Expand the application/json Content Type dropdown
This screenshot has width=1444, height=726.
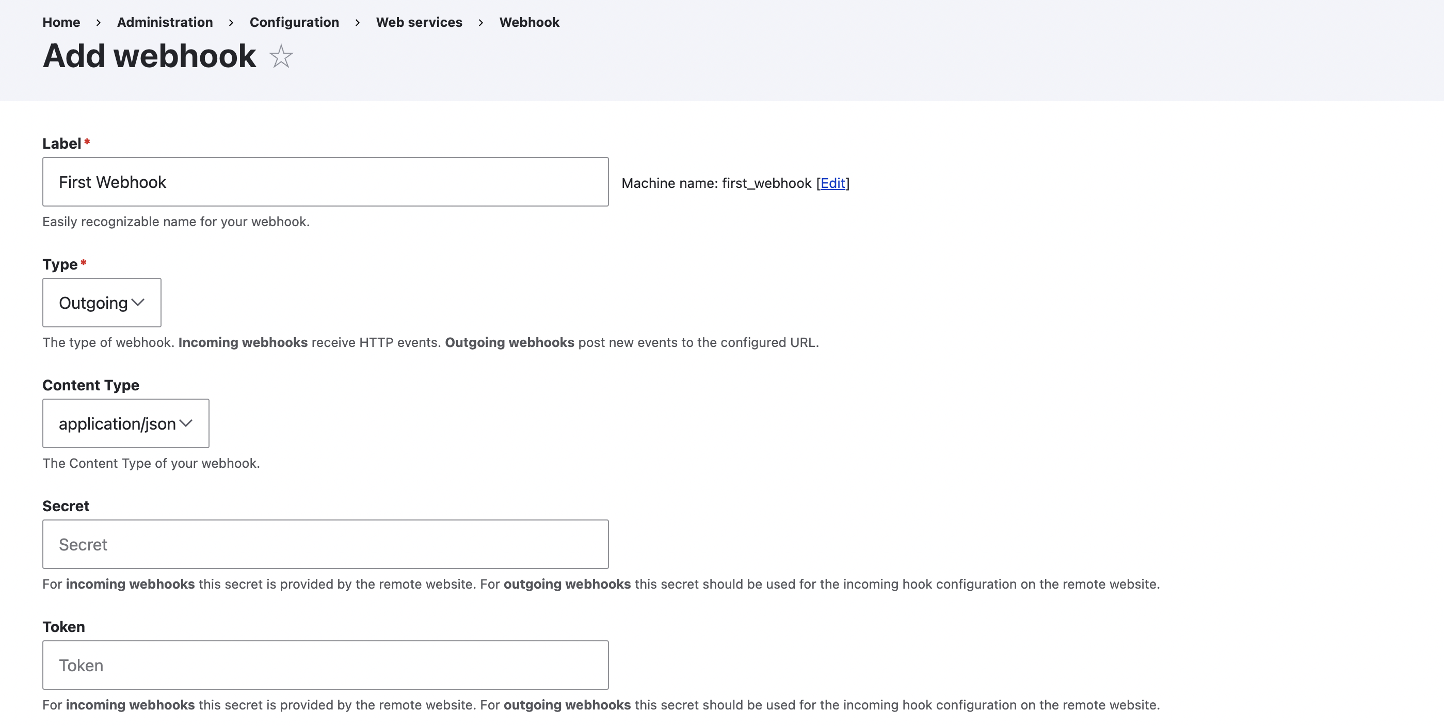(125, 423)
